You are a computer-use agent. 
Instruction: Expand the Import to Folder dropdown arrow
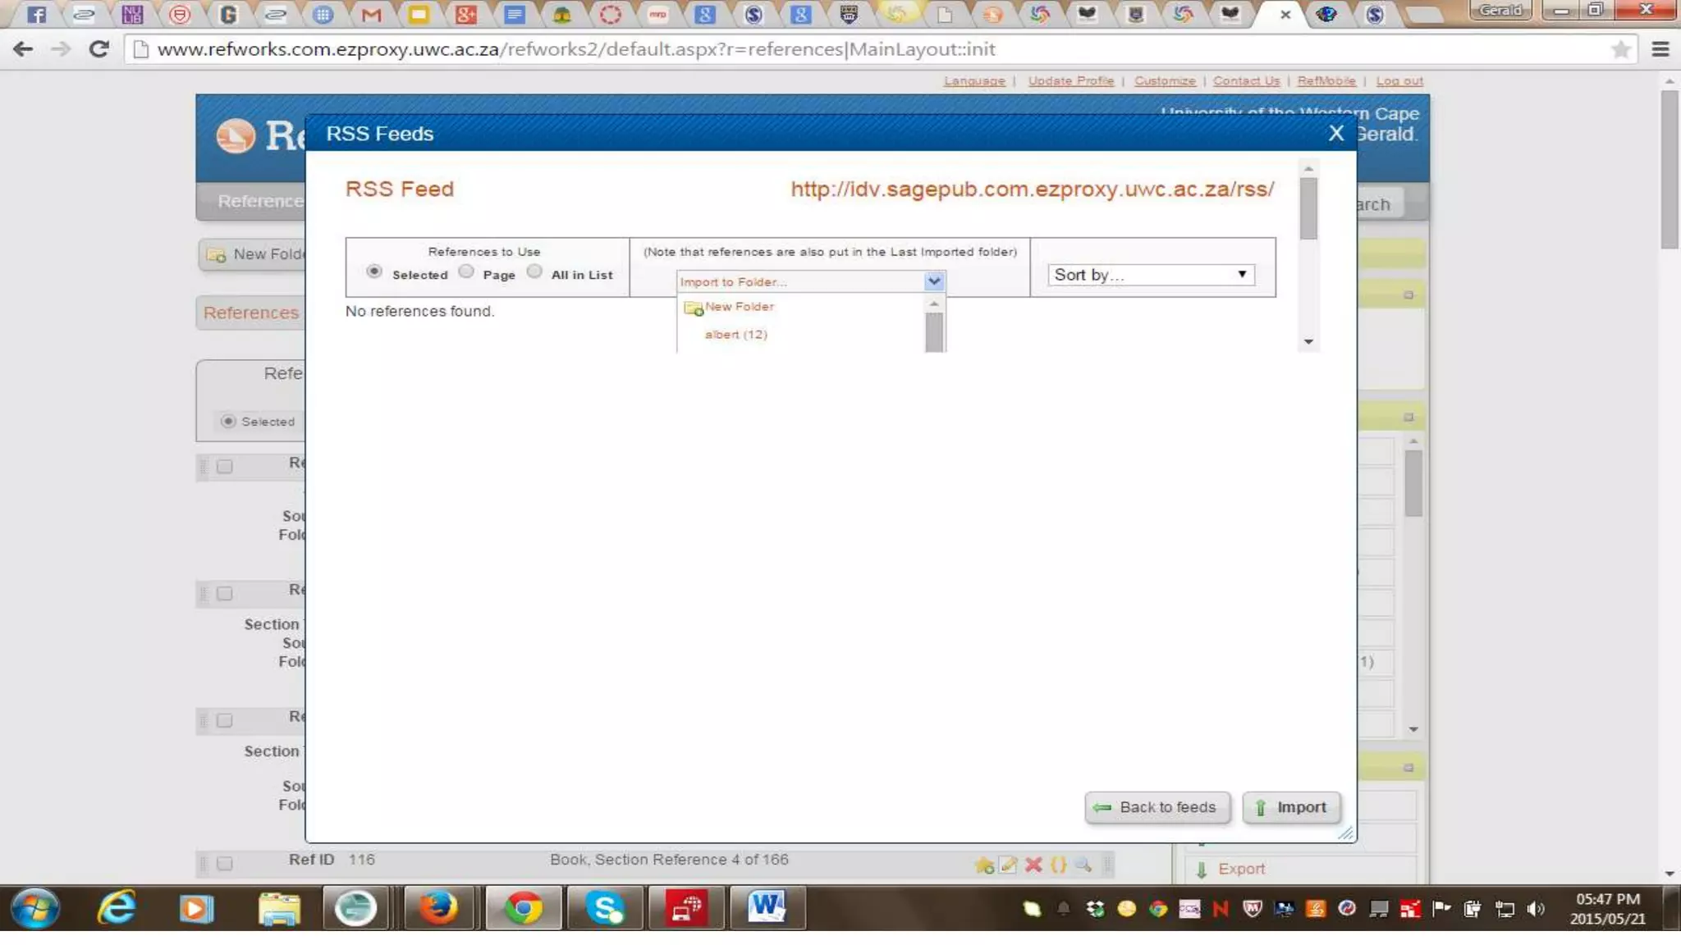(933, 281)
